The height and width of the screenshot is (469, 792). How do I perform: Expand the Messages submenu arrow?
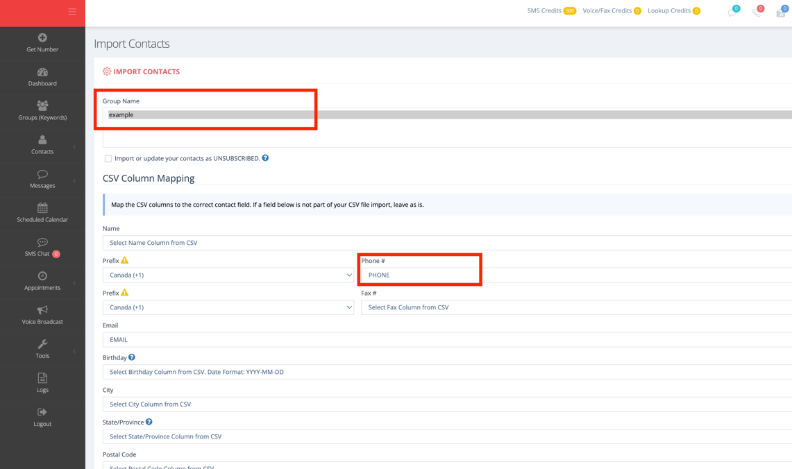pyautogui.click(x=75, y=181)
